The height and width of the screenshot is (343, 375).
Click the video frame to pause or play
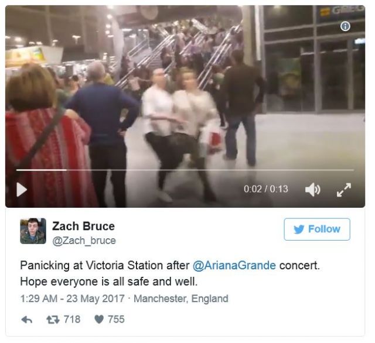click(x=185, y=95)
